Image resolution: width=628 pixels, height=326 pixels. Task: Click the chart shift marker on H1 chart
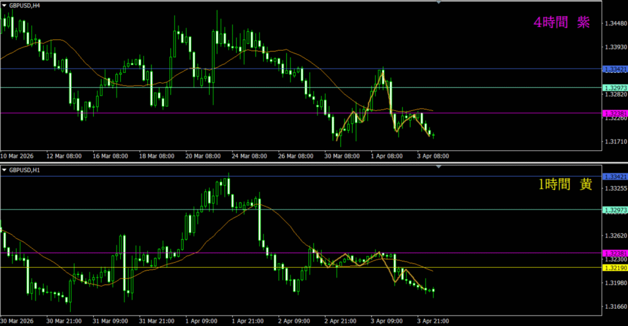[438, 167]
